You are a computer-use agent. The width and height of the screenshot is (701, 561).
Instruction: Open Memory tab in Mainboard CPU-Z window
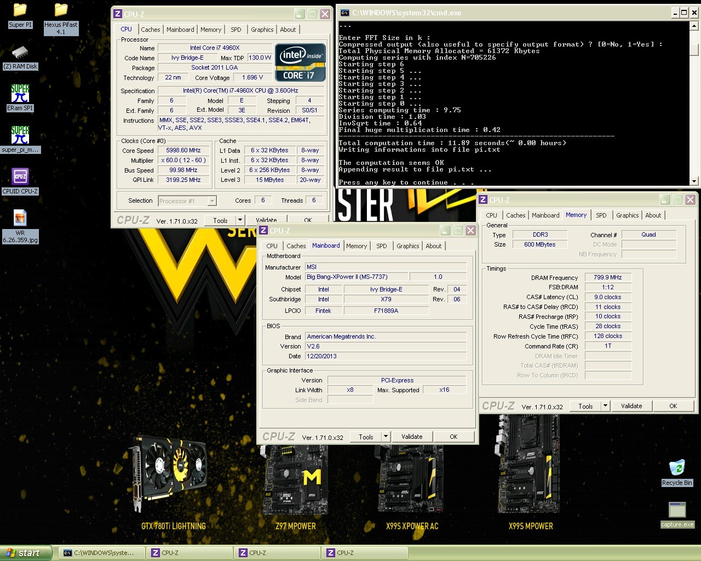pyautogui.click(x=357, y=246)
